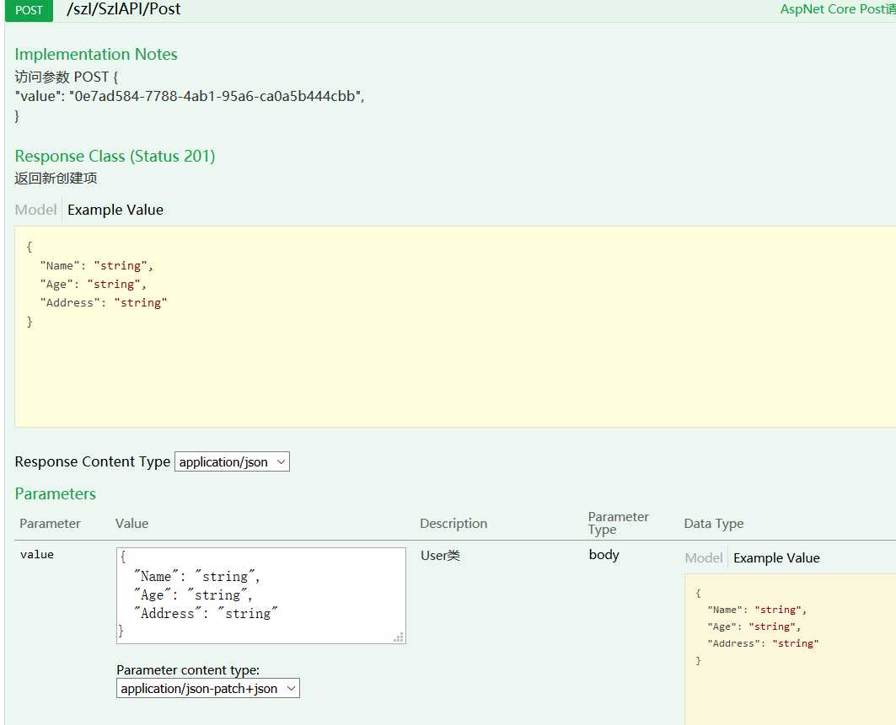Image resolution: width=896 pixels, height=725 pixels.
Task: Grab the value textarea resize handle
Action: [x=399, y=637]
